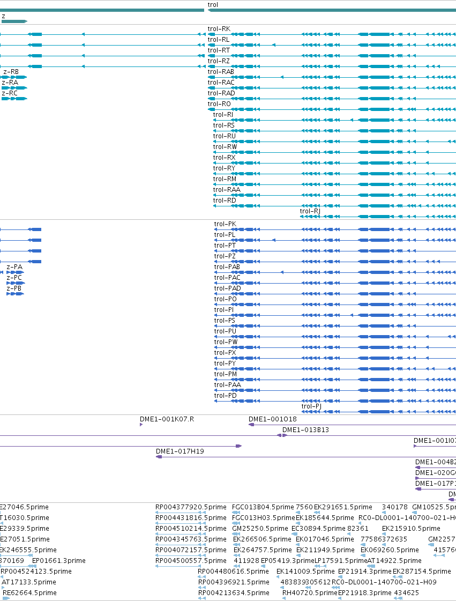The width and height of the screenshot is (456, 601).
Task: Select z-RB transcript label
Action: pyautogui.click(x=11, y=72)
